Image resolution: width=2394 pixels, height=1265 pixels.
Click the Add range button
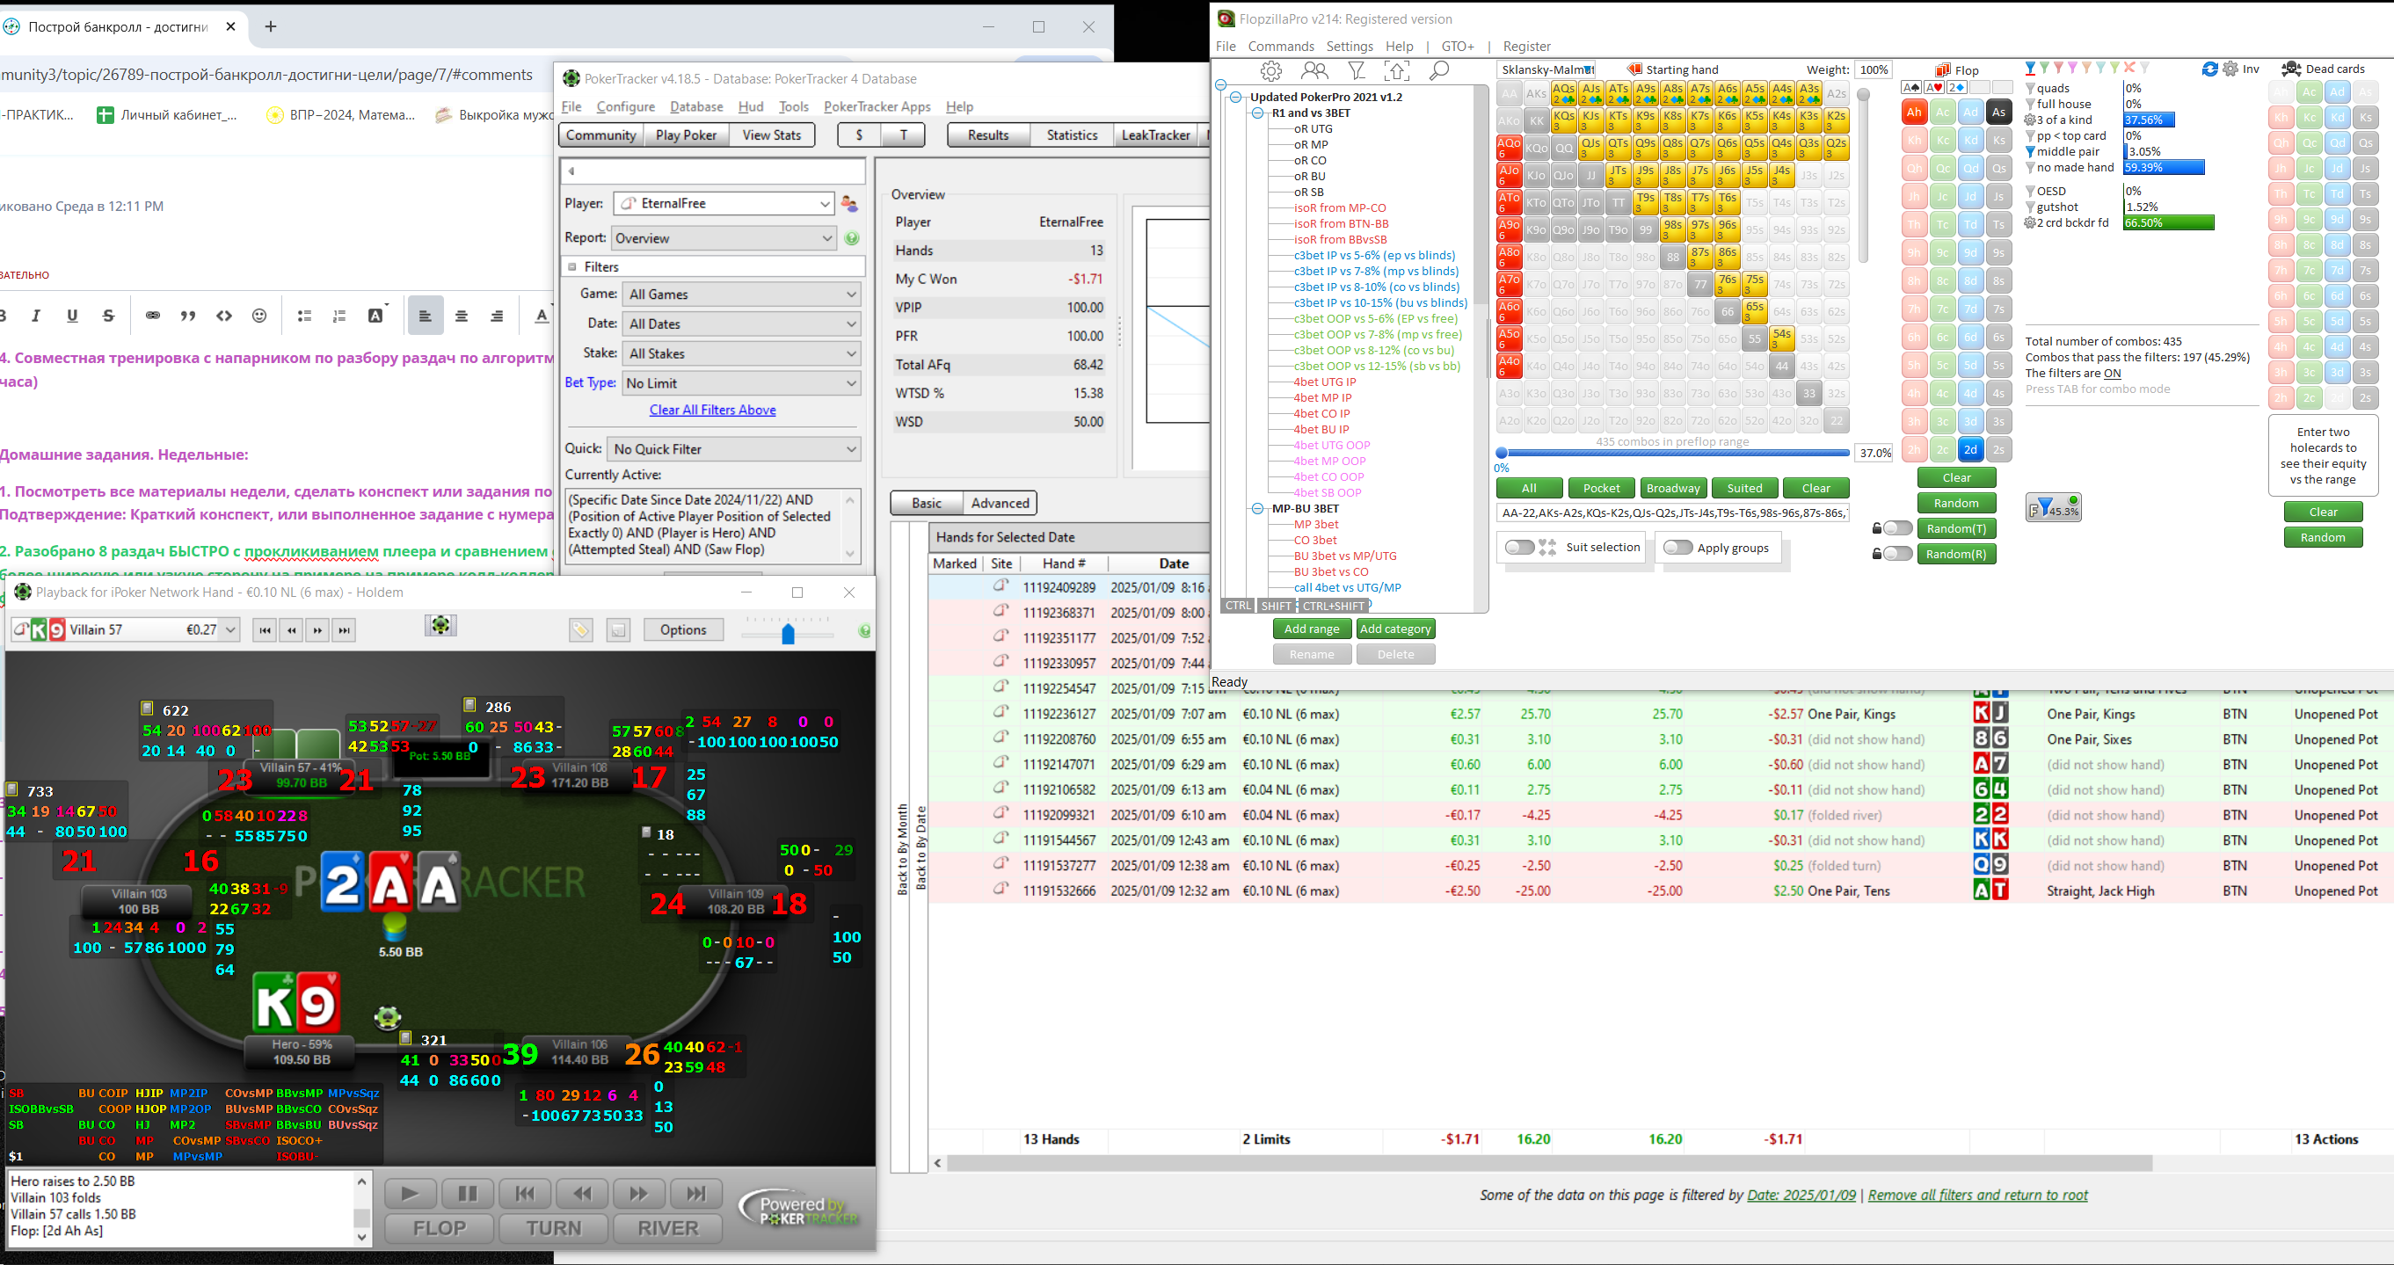(1312, 629)
